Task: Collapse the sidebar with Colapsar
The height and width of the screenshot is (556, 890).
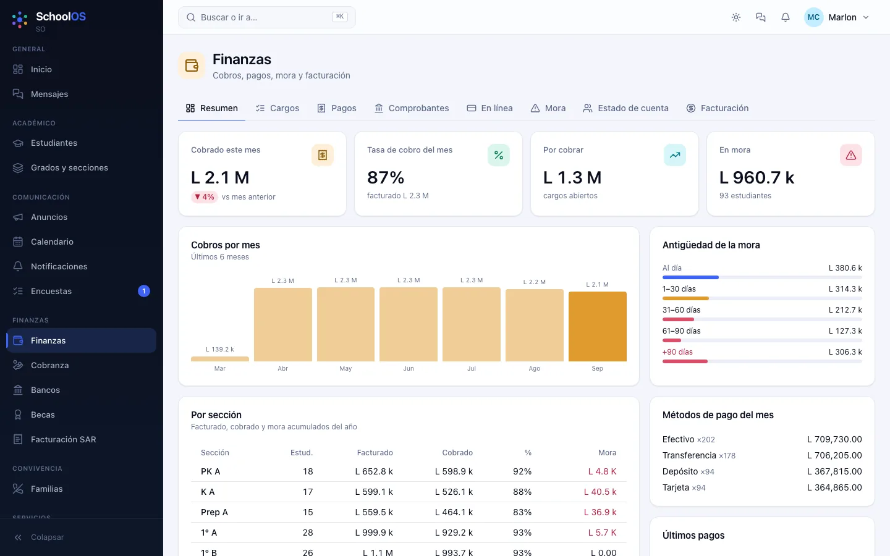Action: point(82,537)
